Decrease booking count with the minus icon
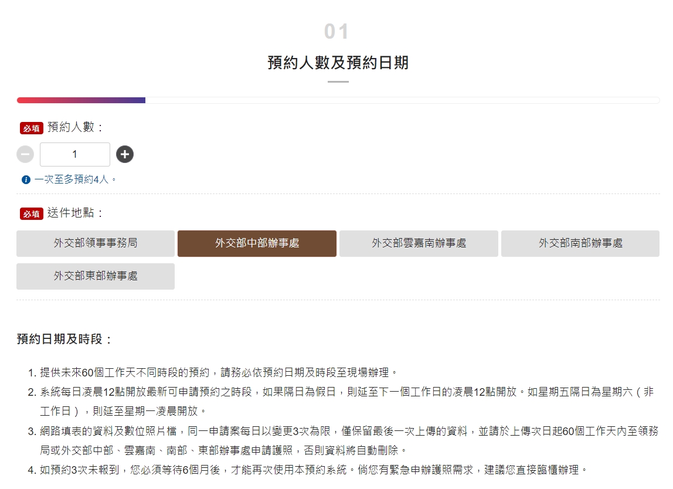This screenshot has width=673, height=489. point(25,154)
